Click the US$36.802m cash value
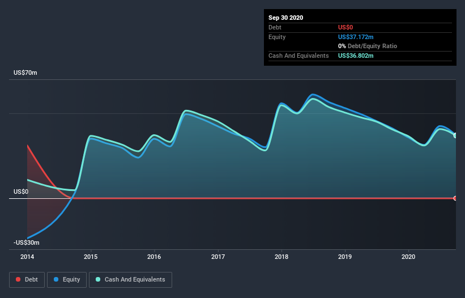465x298 pixels. [x=356, y=56]
